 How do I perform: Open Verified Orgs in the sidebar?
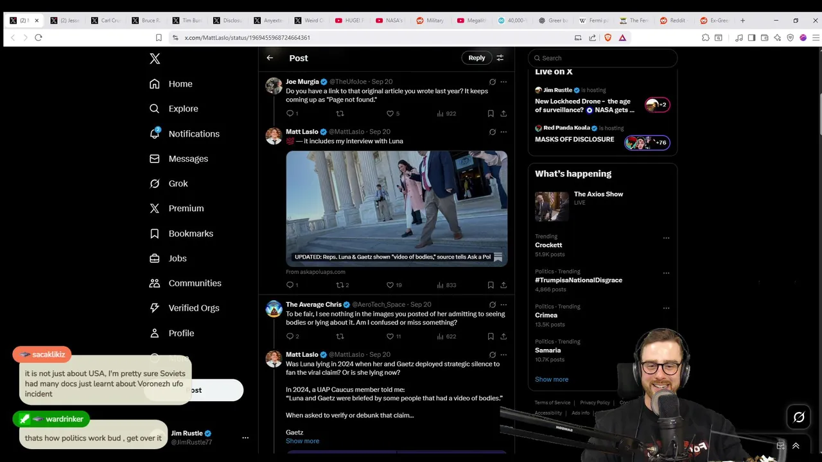tap(184, 308)
